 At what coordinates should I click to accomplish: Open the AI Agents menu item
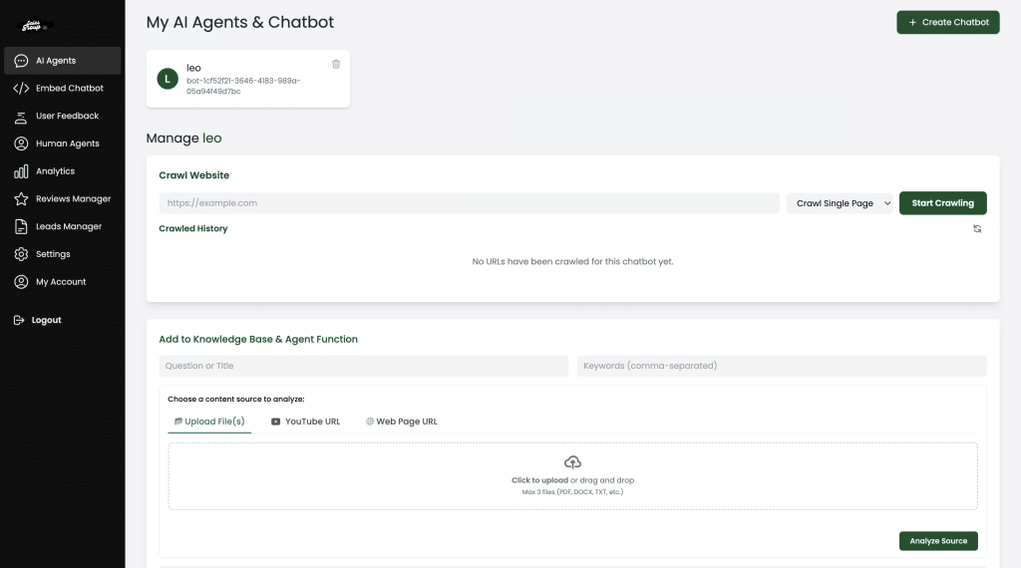[63, 61]
